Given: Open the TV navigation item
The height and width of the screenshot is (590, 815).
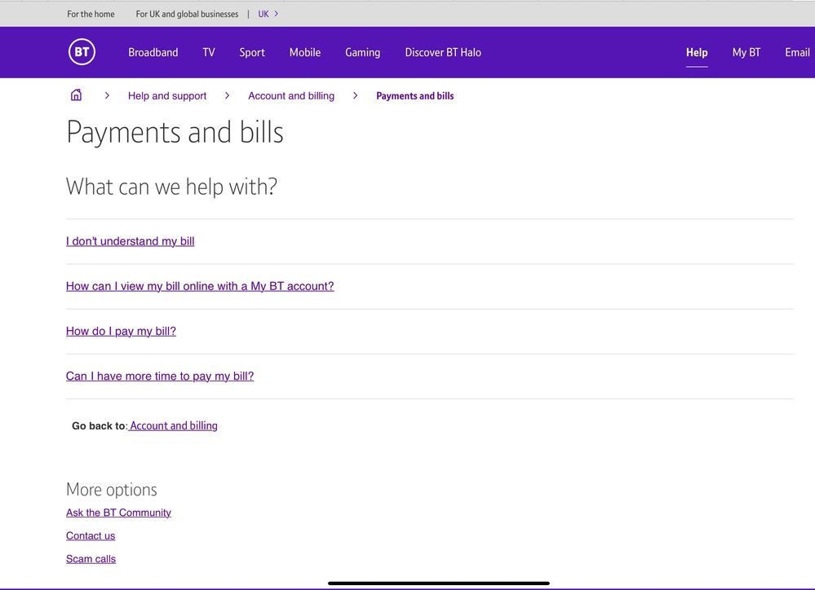Looking at the screenshot, I should pyautogui.click(x=209, y=52).
